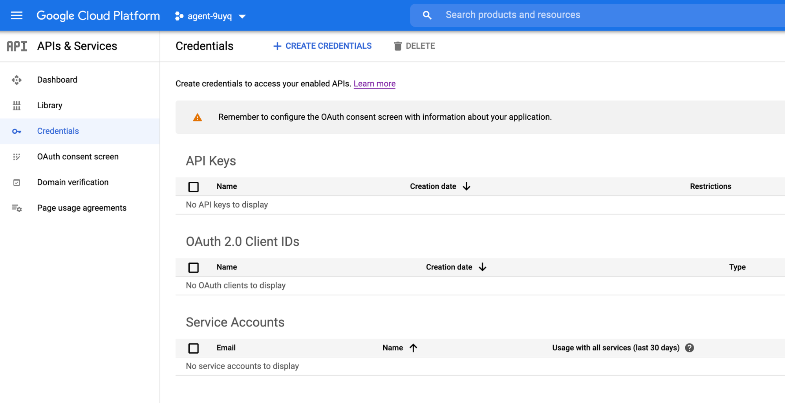The height and width of the screenshot is (403, 785).
Task: Click the API logo icon in sidebar header
Action: coord(17,46)
